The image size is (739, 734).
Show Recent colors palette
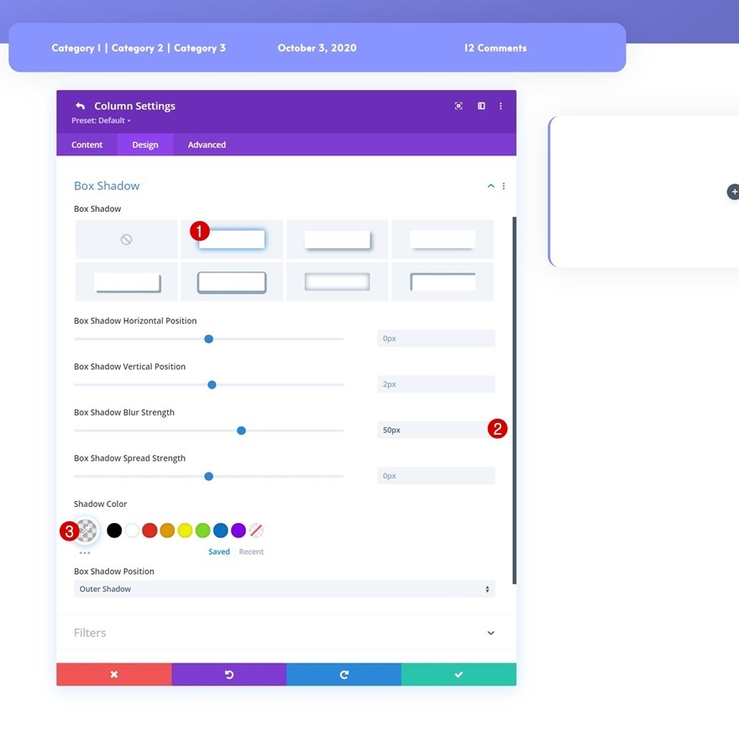251,552
